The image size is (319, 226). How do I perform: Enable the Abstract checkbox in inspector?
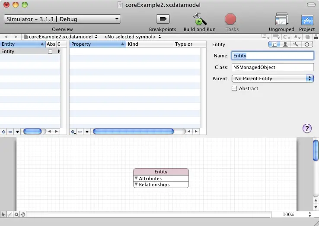(x=234, y=88)
